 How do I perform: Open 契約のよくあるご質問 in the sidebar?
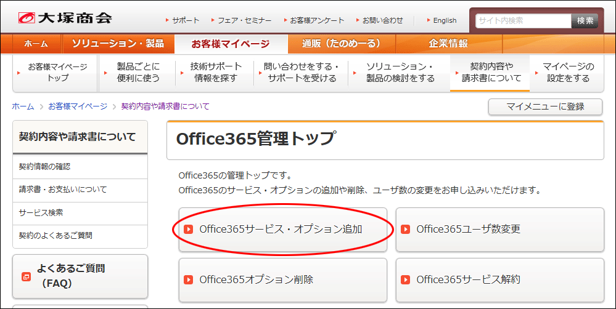[80, 236]
